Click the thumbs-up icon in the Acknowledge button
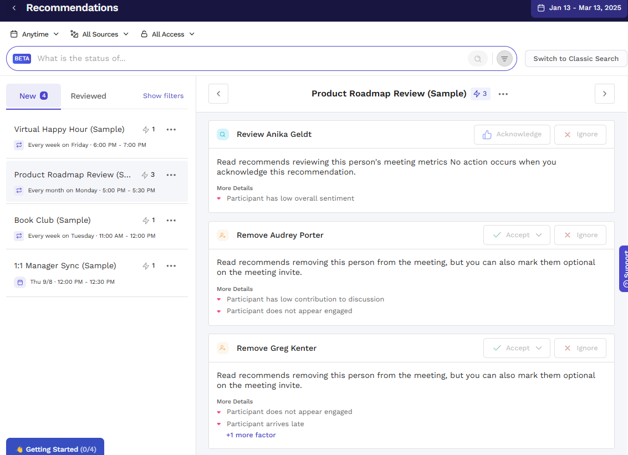 tap(487, 134)
